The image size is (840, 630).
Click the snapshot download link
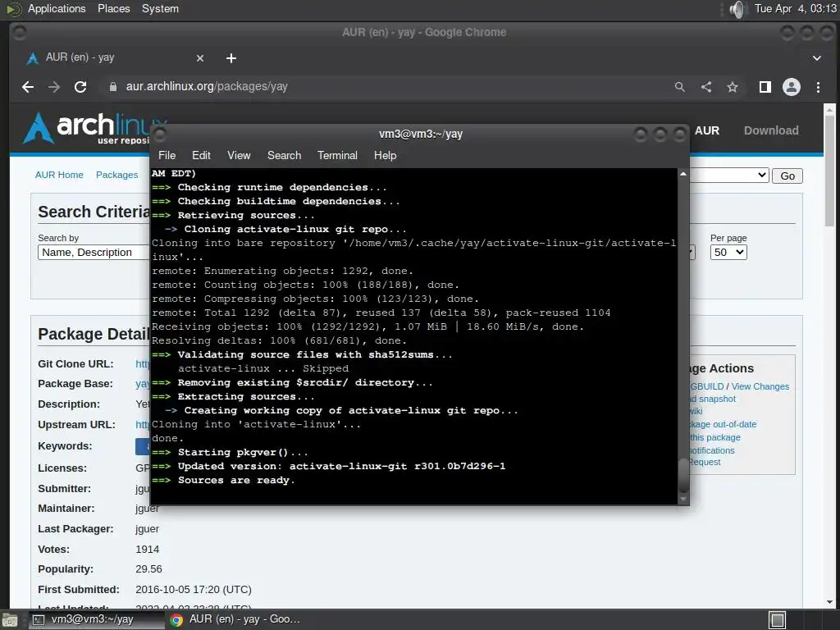tap(713, 399)
